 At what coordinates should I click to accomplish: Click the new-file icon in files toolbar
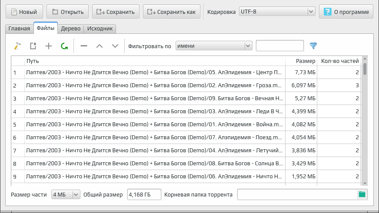(33, 46)
